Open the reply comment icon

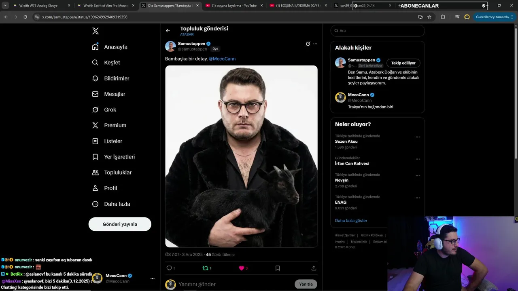169,268
